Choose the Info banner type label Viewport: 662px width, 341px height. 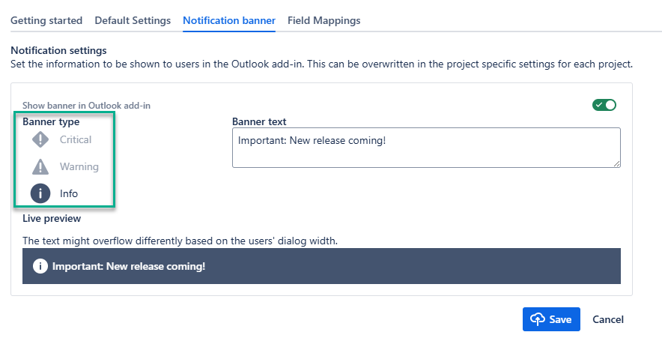[69, 193]
